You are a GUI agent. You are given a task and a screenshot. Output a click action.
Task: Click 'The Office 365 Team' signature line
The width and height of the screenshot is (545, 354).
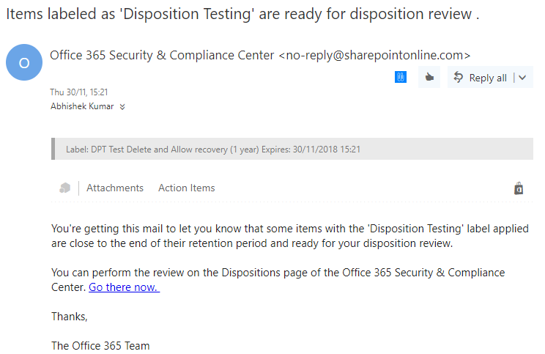[x=100, y=346]
